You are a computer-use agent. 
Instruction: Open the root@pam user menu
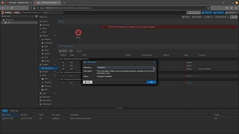232,13
